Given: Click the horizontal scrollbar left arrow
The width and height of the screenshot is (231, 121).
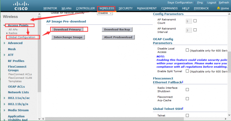Looking at the screenshot, I should [x=43, y=119].
